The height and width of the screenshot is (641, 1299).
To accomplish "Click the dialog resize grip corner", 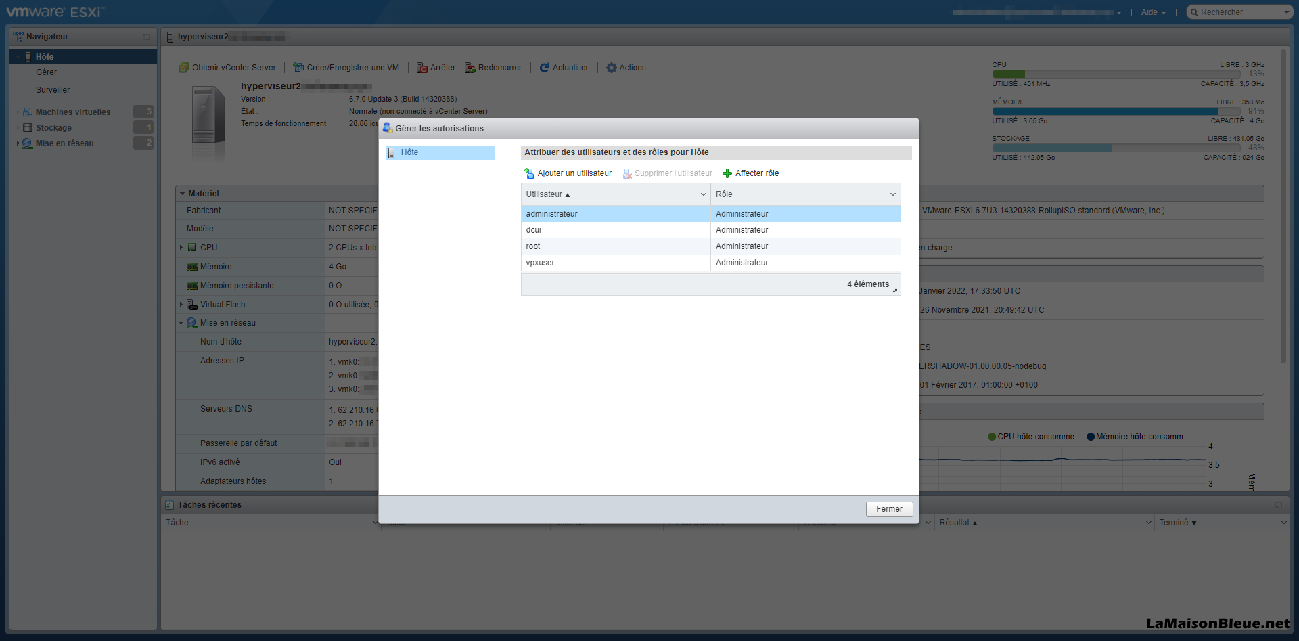I will [x=894, y=290].
